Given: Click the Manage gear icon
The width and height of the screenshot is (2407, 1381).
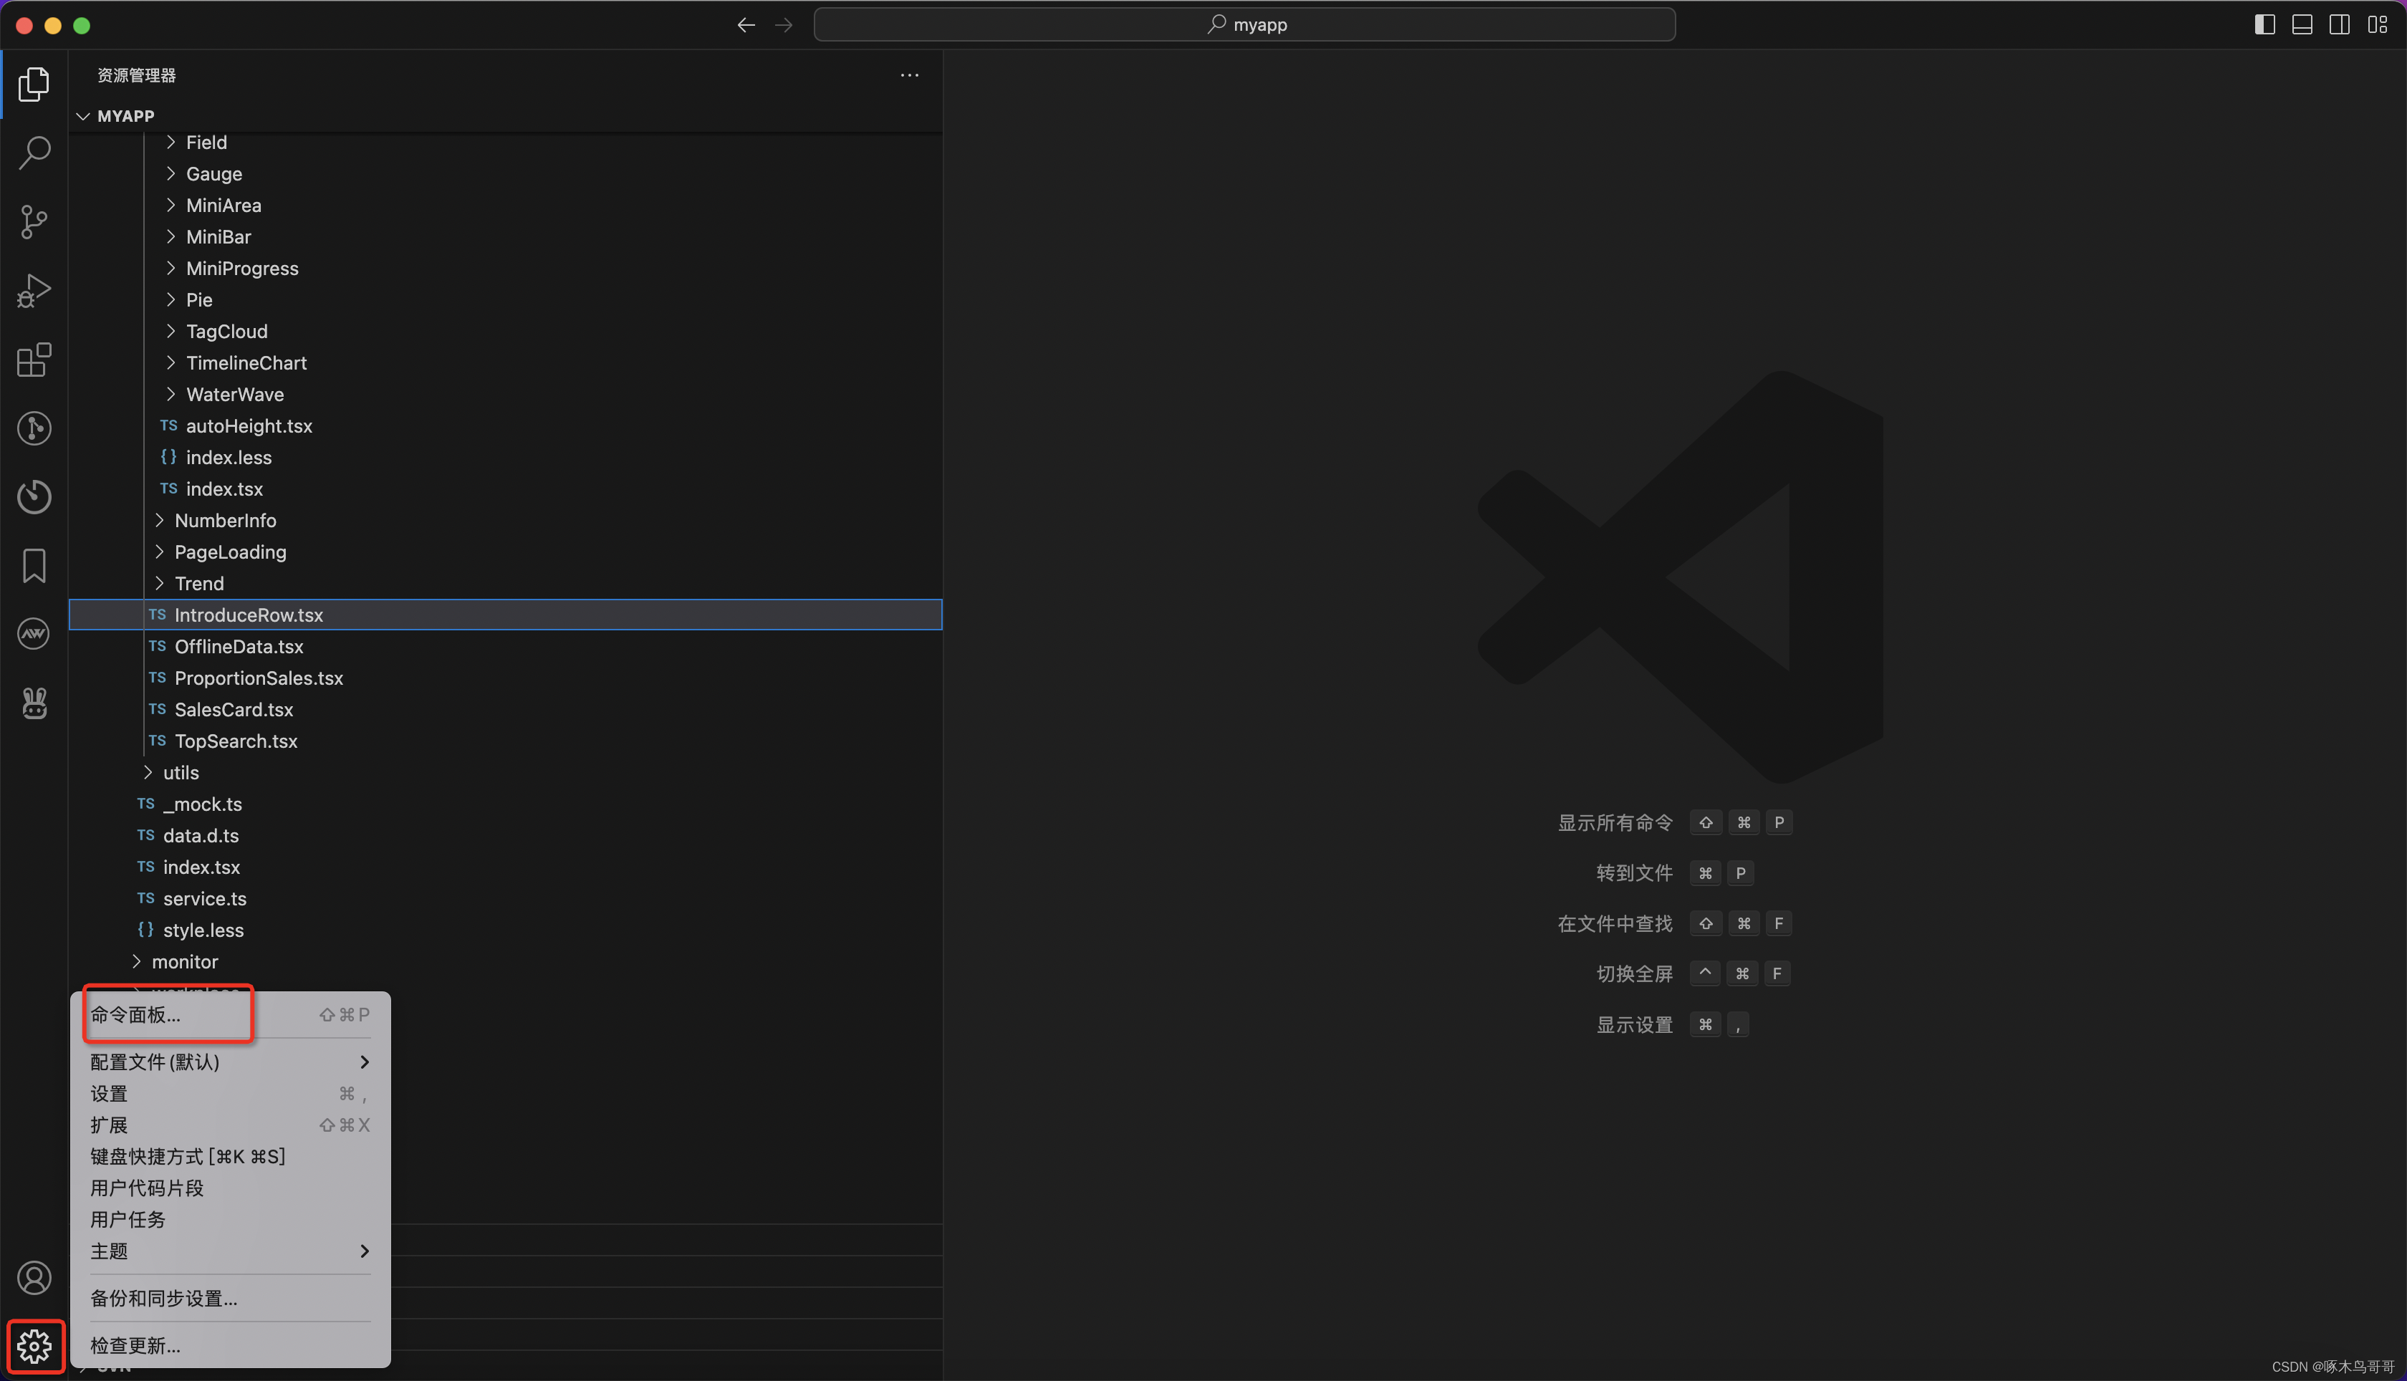Looking at the screenshot, I should point(34,1346).
